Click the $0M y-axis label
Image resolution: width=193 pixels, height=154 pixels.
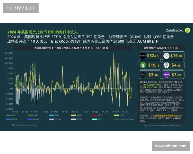pyautogui.click(x=11, y=89)
